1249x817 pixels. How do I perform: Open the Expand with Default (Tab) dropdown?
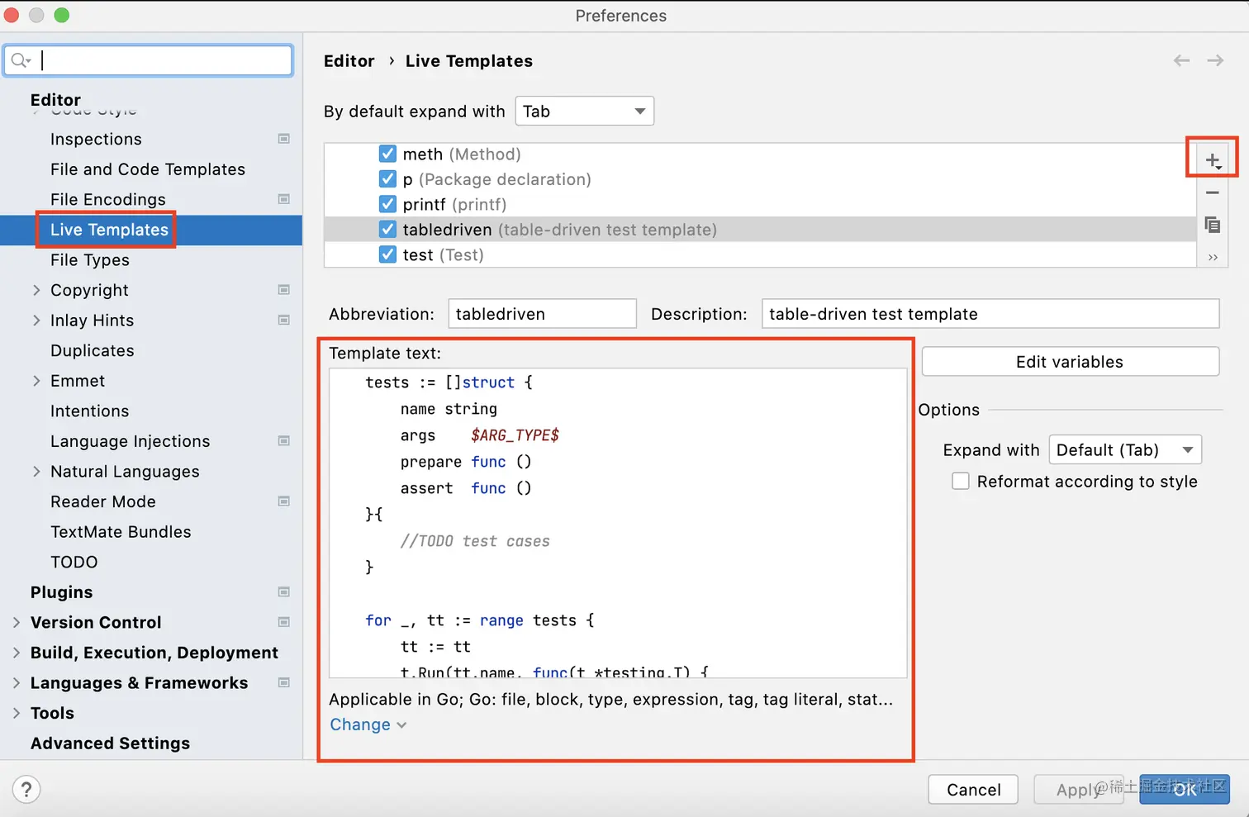click(x=1125, y=450)
